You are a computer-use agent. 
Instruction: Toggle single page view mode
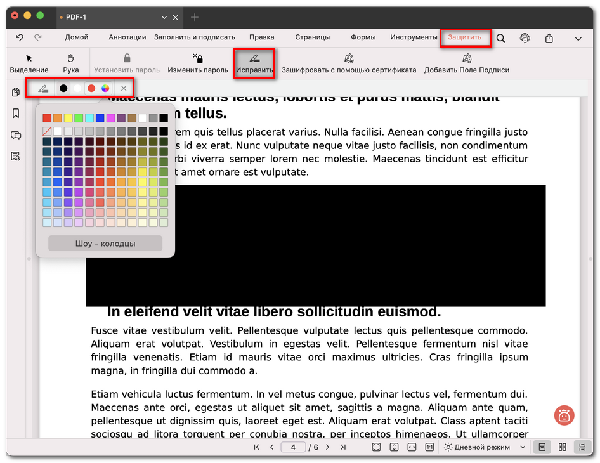pyautogui.click(x=542, y=447)
